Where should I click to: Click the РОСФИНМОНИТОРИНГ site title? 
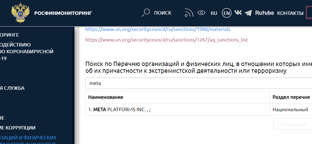click(x=63, y=13)
